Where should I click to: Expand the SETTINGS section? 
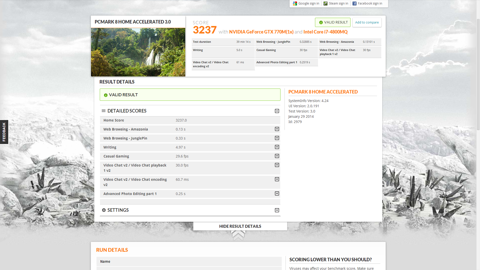click(x=277, y=210)
